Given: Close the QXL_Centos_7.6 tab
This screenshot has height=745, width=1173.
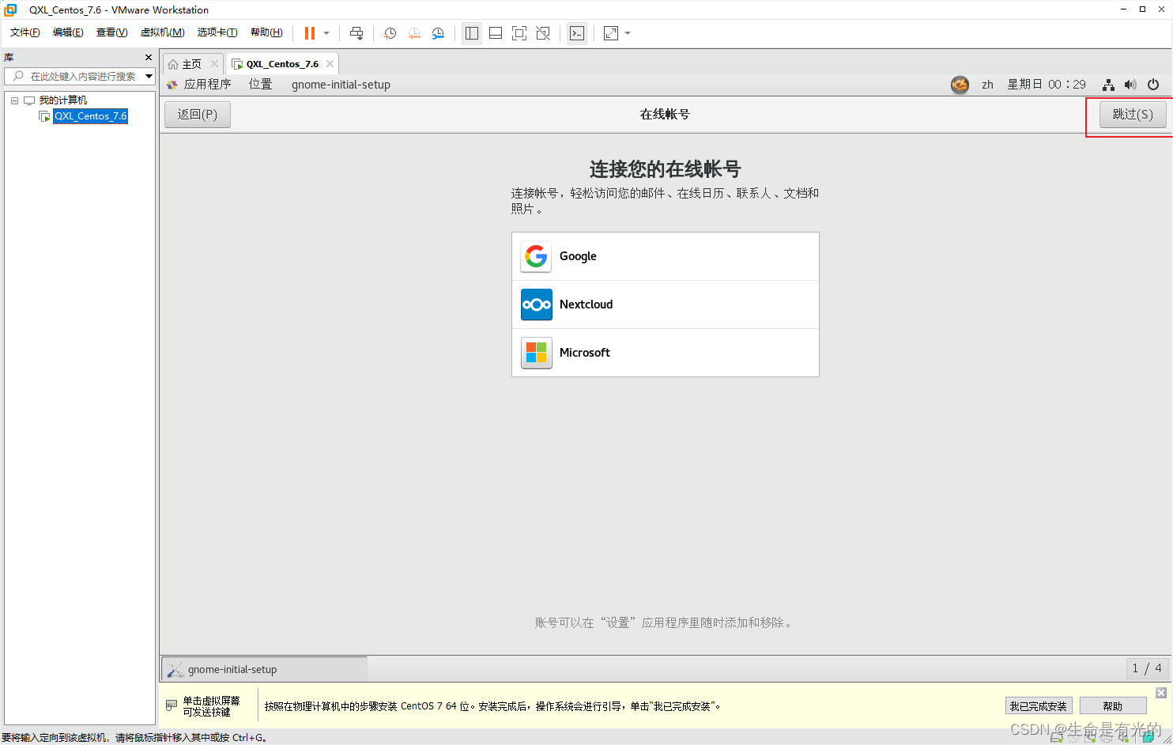Looking at the screenshot, I should (x=330, y=64).
